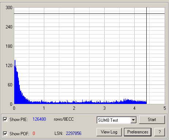Click the horizontal black threshold line at 280
This screenshot has width=169, height=140.
click(89, 14)
